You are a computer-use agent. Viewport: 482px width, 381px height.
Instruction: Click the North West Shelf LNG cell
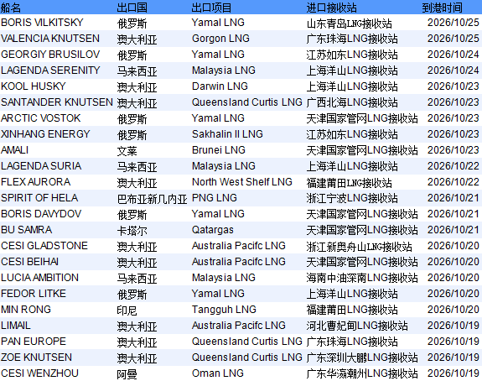[242, 182]
